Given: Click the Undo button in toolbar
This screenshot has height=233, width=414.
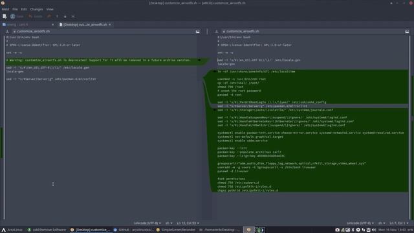Looking at the screenshot, I should [36, 16].
